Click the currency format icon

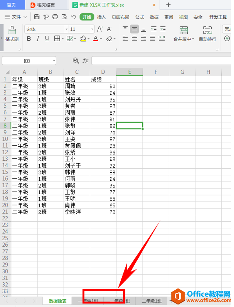click(x=227, y=38)
